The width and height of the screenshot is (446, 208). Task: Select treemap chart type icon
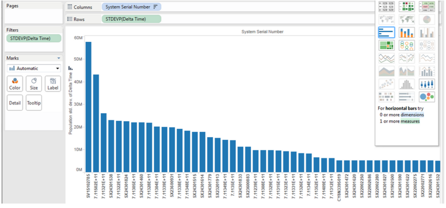pos(387,45)
